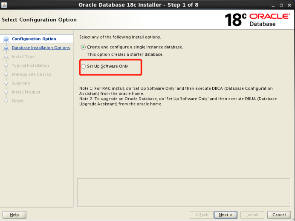
Task: Click the installer window icon in title bar
Action: (3, 5)
